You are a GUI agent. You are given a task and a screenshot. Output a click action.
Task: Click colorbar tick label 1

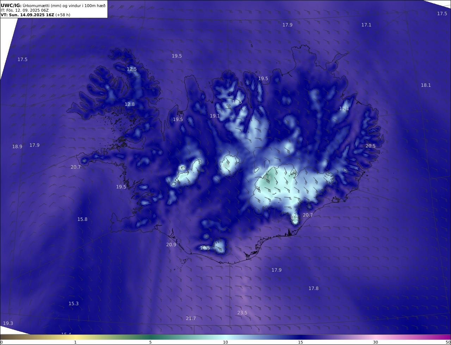point(75,342)
